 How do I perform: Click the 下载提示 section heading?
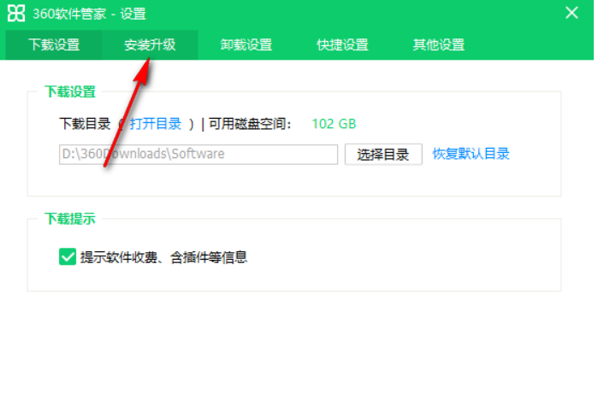[x=70, y=219]
